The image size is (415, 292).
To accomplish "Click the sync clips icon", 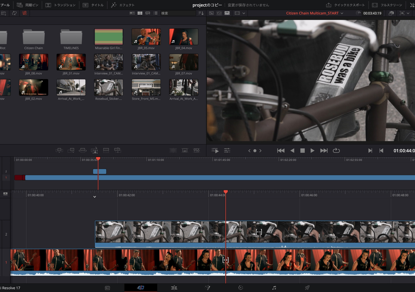I will coord(14,13).
